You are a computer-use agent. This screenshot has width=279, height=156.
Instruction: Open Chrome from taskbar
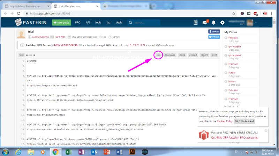pyautogui.click(x=55, y=152)
